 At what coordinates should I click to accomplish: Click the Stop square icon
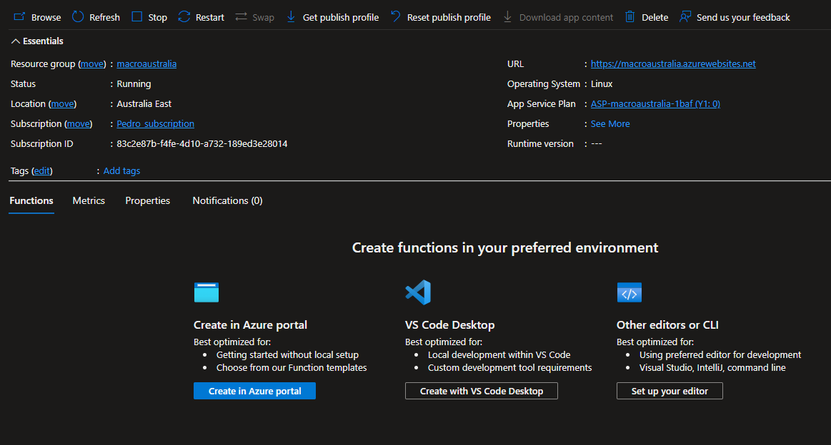pyautogui.click(x=136, y=17)
